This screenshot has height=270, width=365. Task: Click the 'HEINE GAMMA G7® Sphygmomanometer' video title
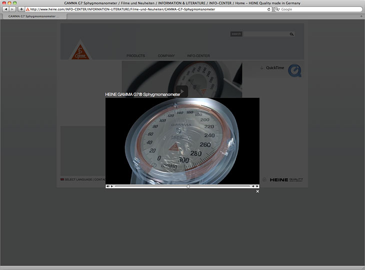[142, 94]
